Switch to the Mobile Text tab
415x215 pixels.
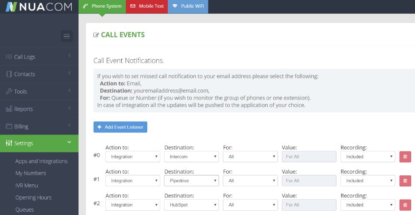pyautogui.click(x=147, y=6)
